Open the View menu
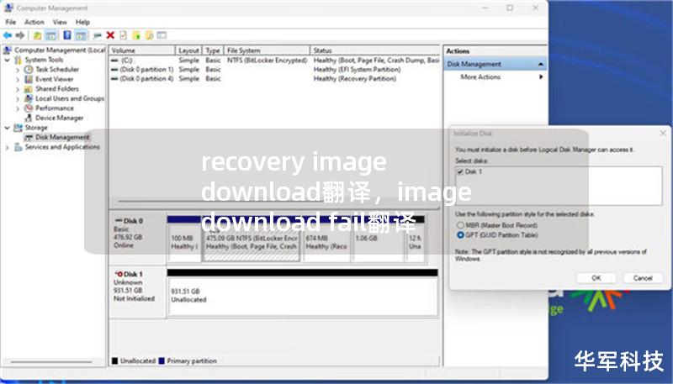Viewport: 673px width, 384px height. pyautogui.click(x=60, y=22)
